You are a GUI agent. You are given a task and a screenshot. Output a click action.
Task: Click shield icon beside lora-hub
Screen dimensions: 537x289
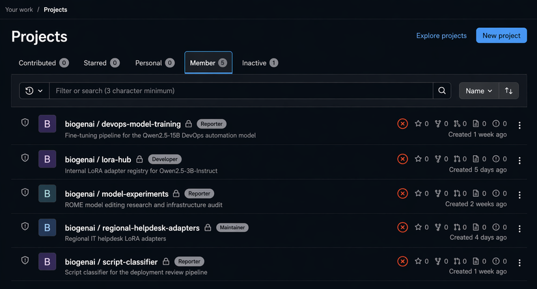click(25, 157)
